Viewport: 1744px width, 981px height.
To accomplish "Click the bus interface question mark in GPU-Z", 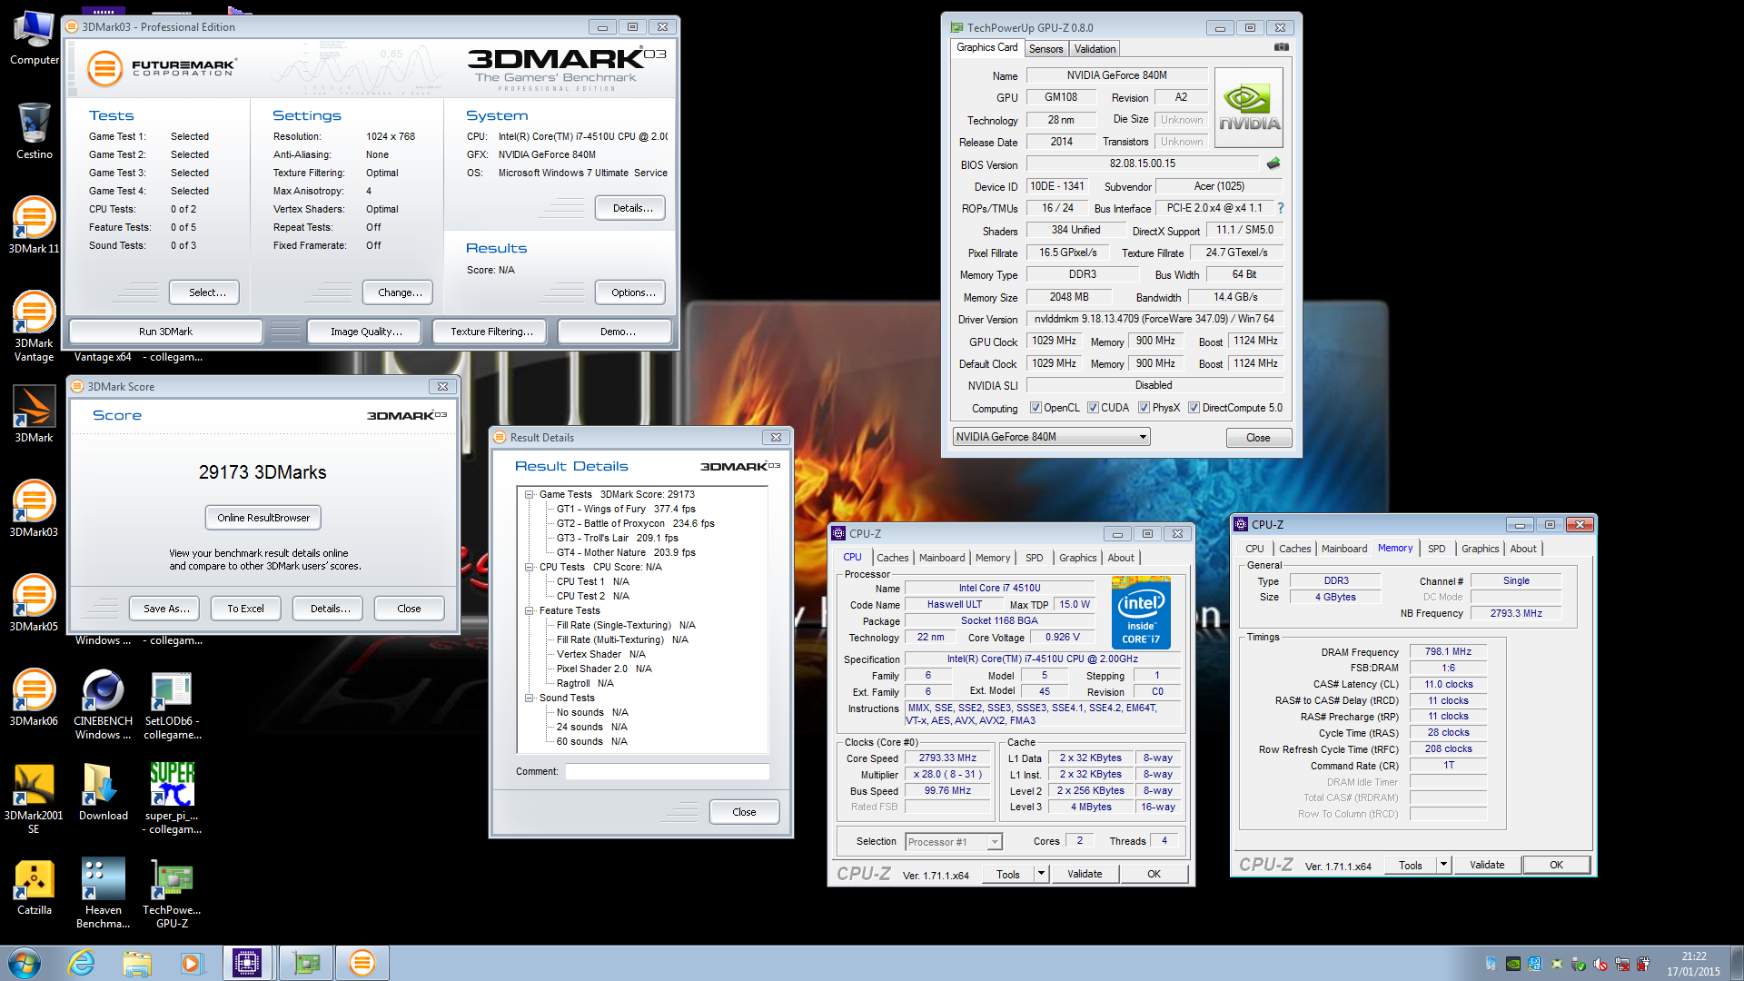I will (x=1281, y=208).
